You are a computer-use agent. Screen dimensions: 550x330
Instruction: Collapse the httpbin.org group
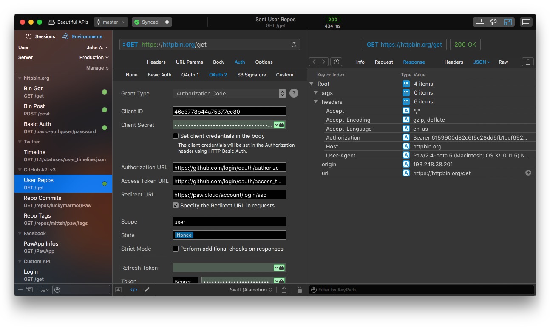click(x=20, y=78)
